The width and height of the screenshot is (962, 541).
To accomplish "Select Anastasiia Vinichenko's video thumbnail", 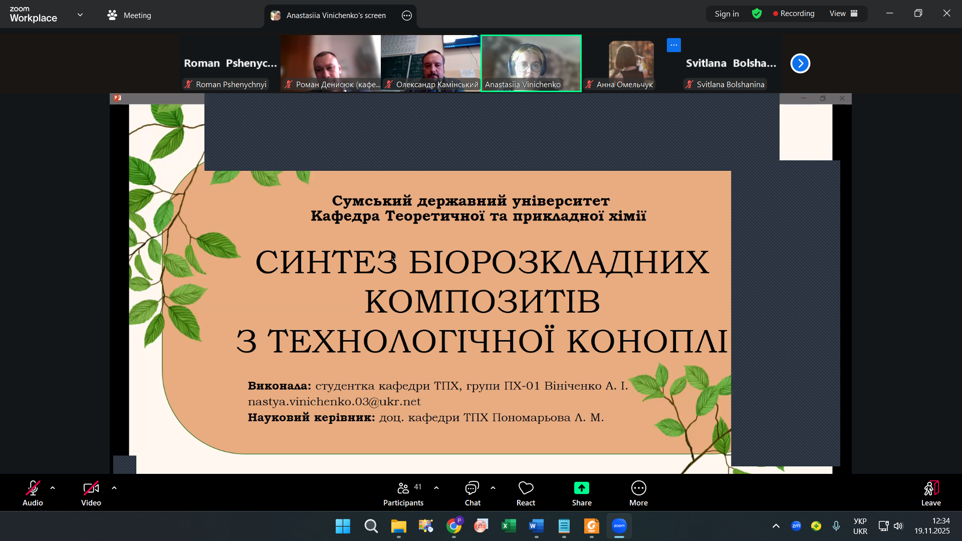I will click(x=531, y=63).
